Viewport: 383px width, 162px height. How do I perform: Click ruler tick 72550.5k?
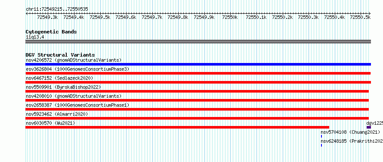361,17
